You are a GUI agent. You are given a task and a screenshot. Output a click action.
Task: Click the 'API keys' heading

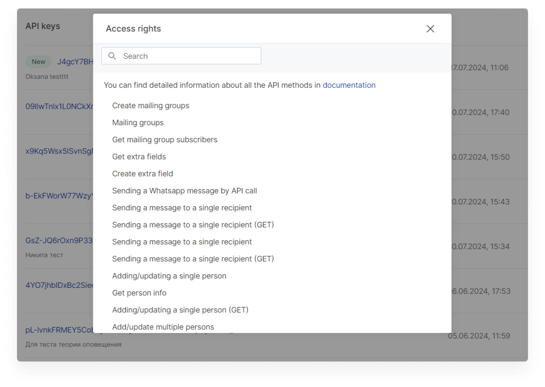coord(43,26)
